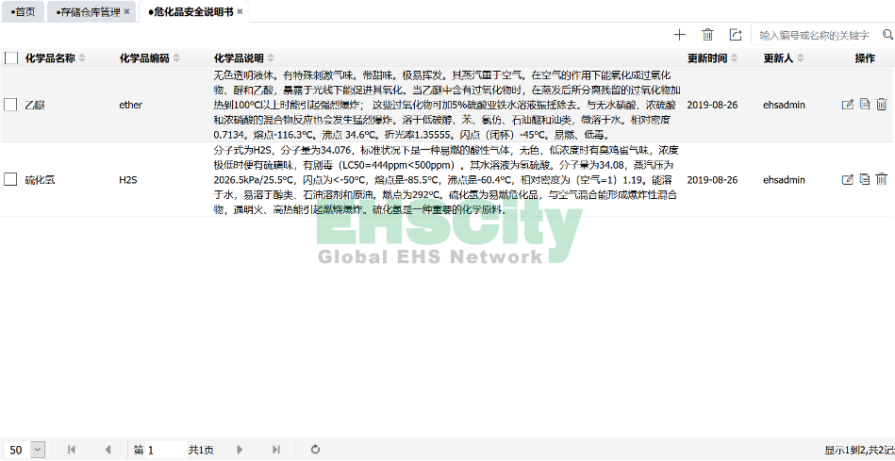Focus the keyword search input field
Viewport: 895px width, 461px height.
coord(816,36)
